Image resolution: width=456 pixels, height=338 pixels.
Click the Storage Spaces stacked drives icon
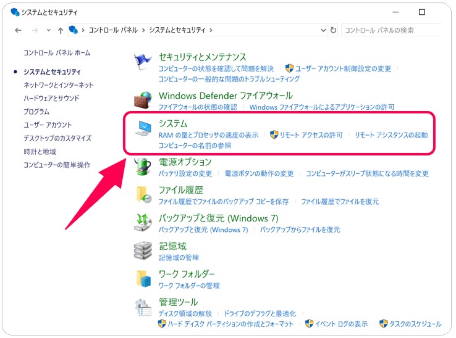pos(143,250)
